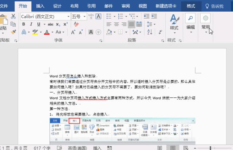Open the Font dialog launcher
The height and width of the screenshot is (150, 233).
click(101, 41)
